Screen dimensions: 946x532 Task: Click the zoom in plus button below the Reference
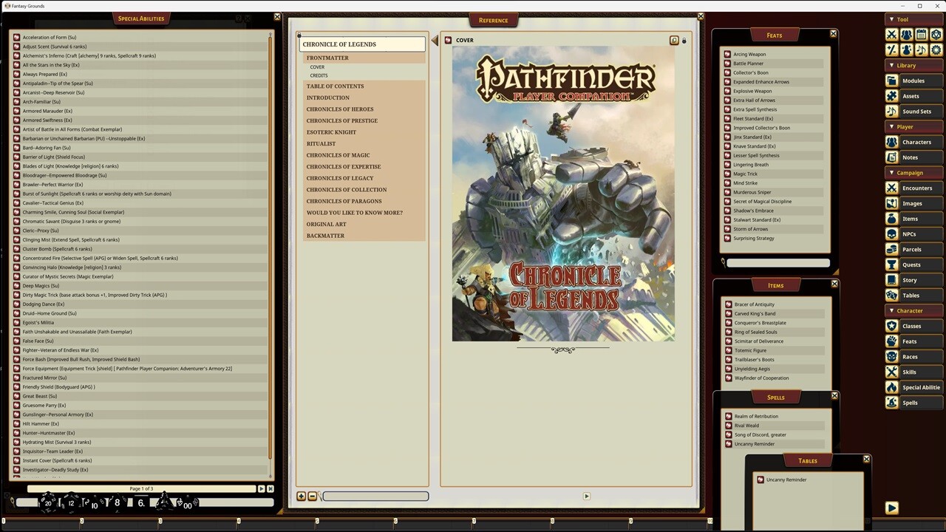pos(301,496)
